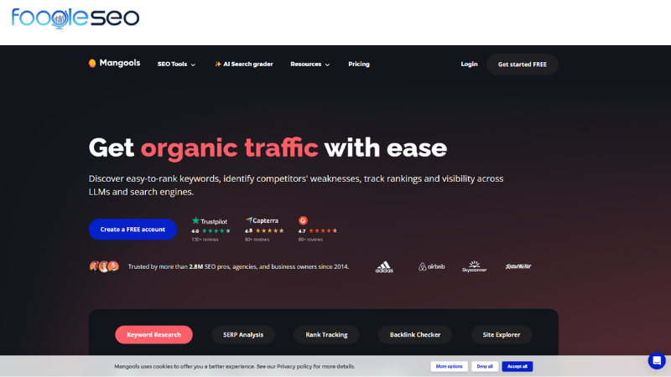Go to the Pricing page
671x377 pixels.
click(359, 65)
